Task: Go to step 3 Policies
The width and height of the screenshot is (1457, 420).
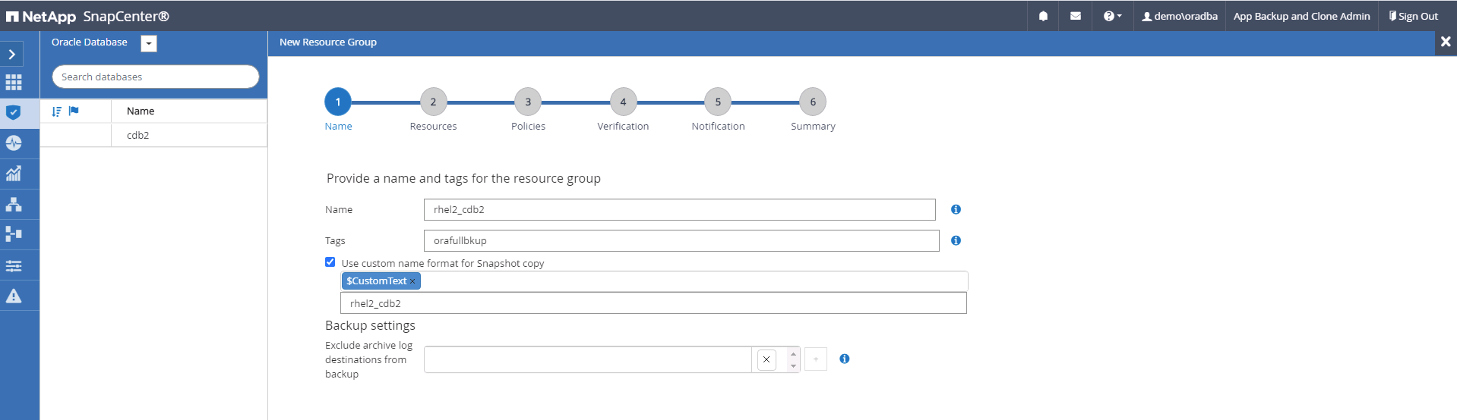Action: click(528, 102)
